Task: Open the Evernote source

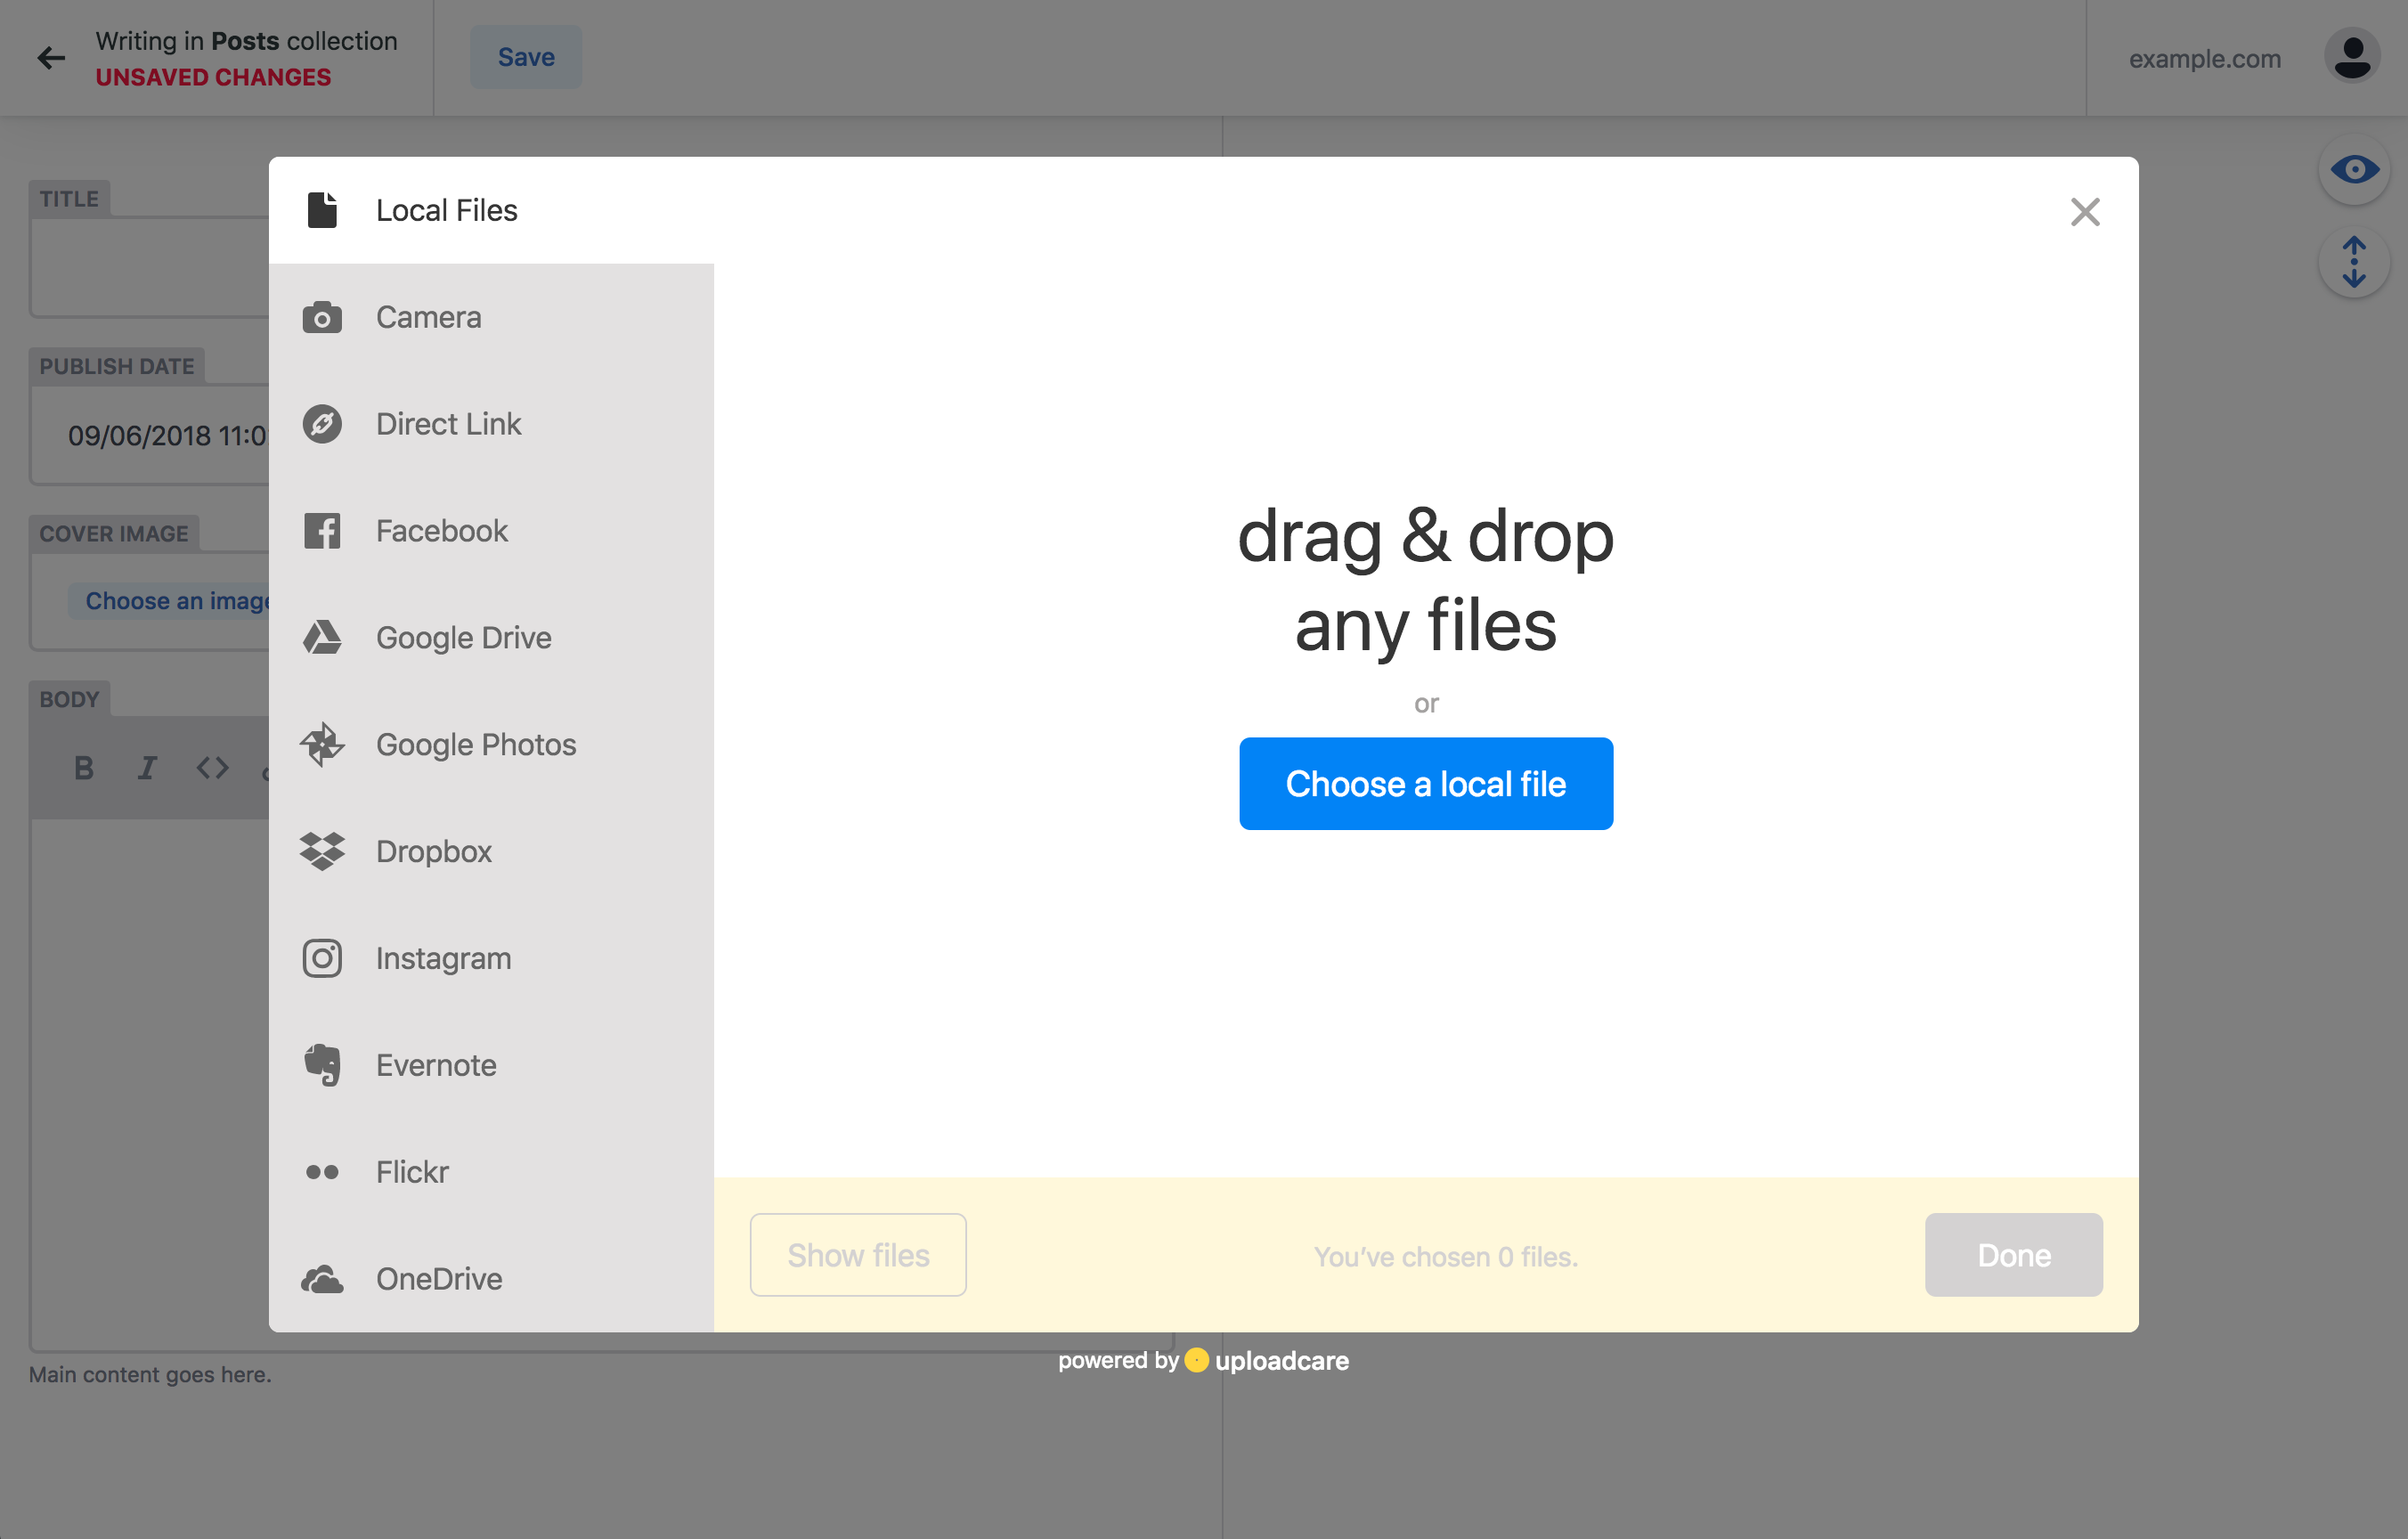Action: 436,1064
